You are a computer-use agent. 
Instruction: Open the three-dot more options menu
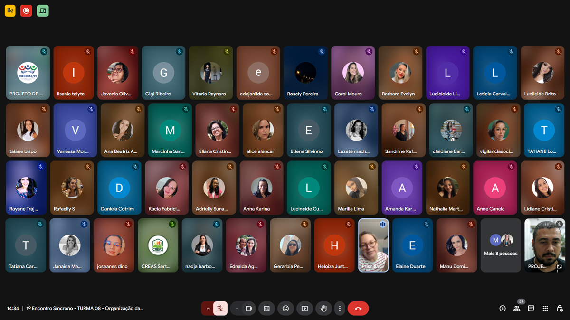(x=340, y=309)
